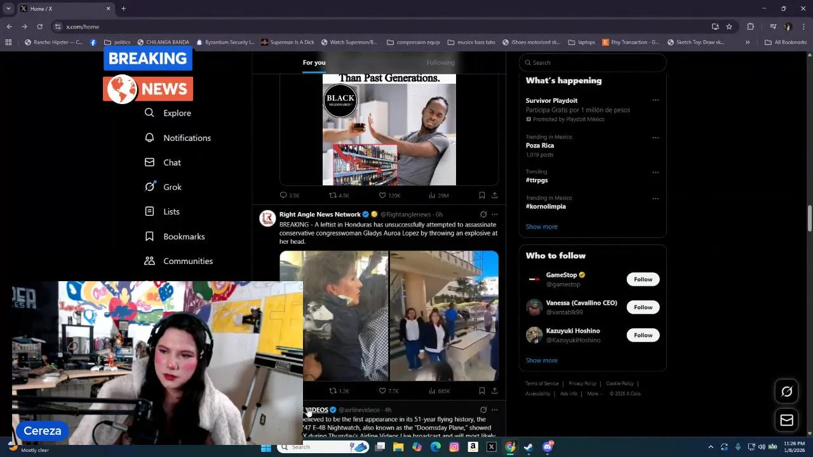813x457 pixels.
Task: Like the post with 129K likes
Action: point(389,195)
